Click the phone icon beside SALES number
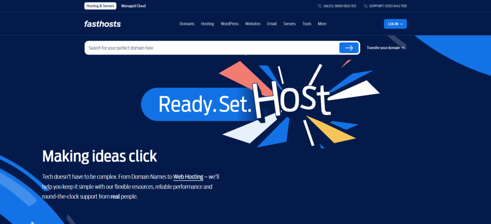This screenshot has height=224, width=491. (x=319, y=6)
